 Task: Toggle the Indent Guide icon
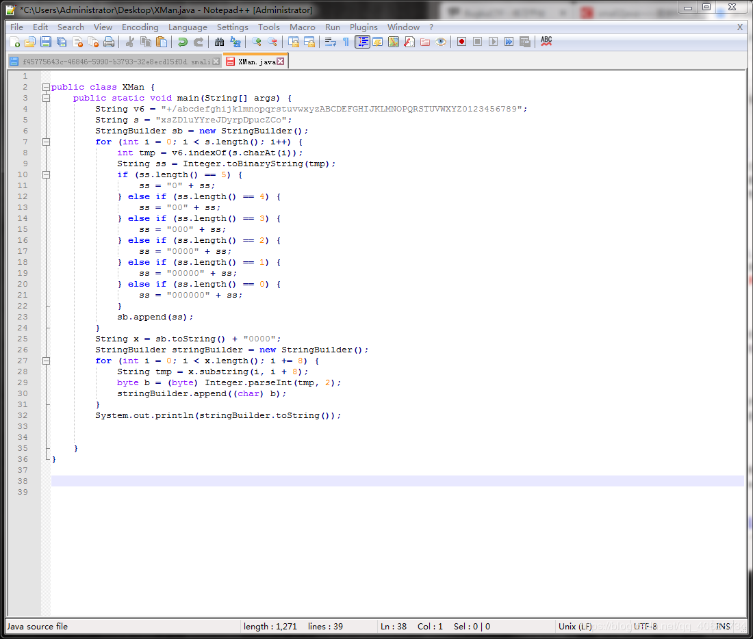point(362,42)
